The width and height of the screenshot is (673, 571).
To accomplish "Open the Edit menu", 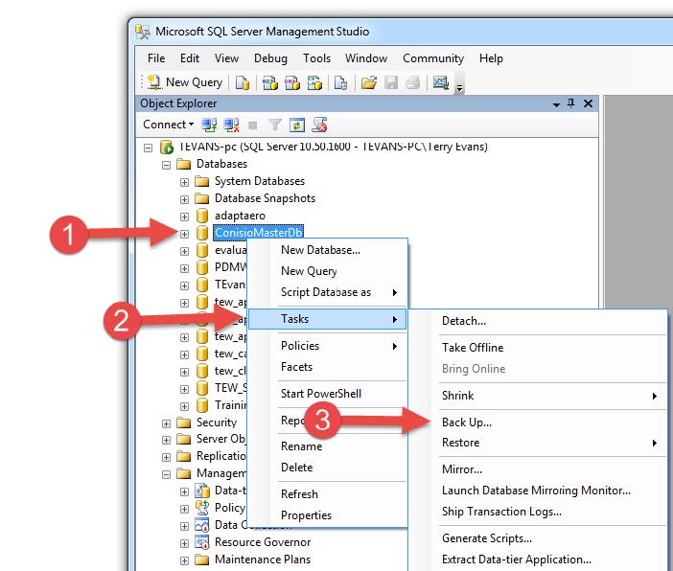I will (x=190, y=57).
